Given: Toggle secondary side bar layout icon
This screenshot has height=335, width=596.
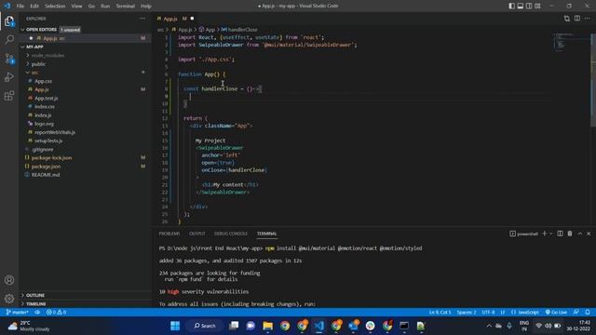Looking at the screenshot, I should (529, 6).
